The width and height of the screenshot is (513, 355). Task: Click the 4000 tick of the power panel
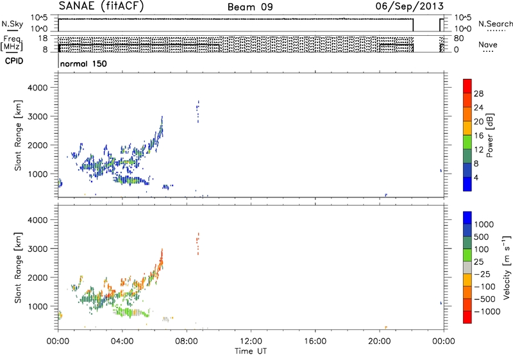(x=38, y=88)
